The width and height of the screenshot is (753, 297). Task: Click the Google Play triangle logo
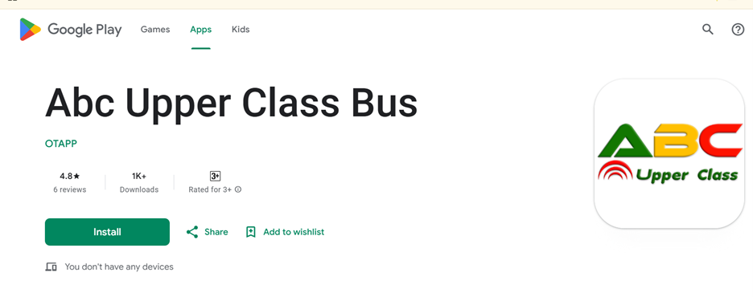[x=31, y=30]
